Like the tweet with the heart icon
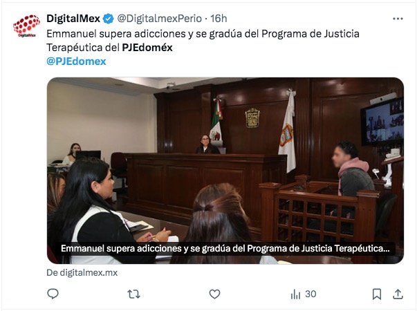 tap(214, 294)
